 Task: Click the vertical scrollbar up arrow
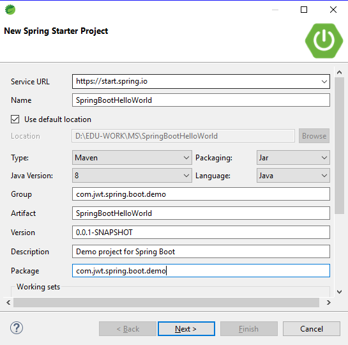pyautogui.click(x=339, y=72)
